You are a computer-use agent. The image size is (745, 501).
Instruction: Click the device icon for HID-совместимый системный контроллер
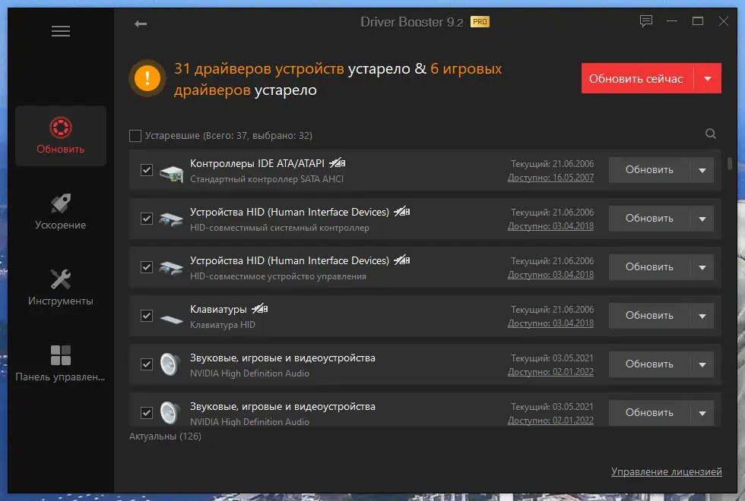171,219
